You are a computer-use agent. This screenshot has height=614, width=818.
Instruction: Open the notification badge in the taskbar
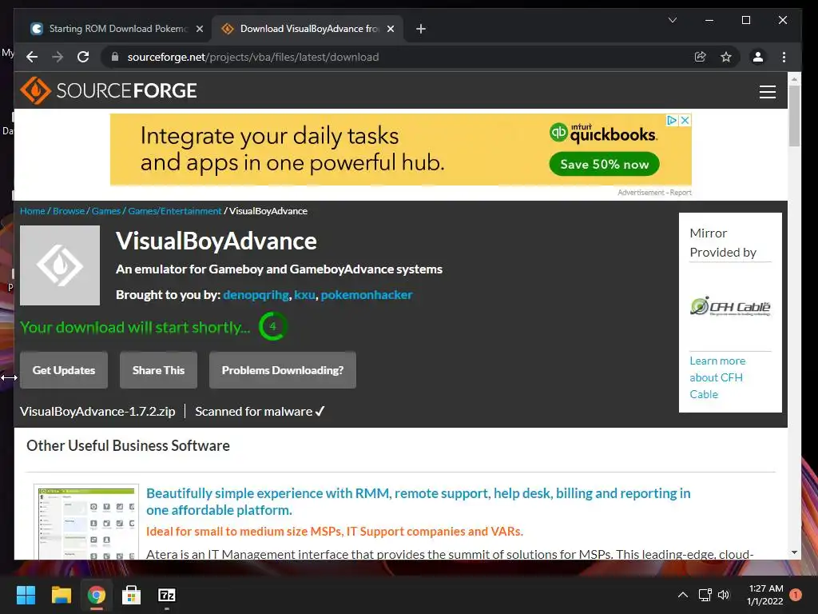click(x=796, y=595)
